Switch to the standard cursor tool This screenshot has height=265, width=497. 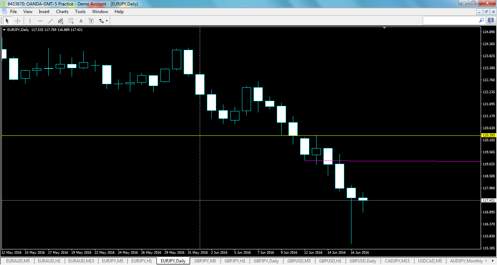click(7, 20)
